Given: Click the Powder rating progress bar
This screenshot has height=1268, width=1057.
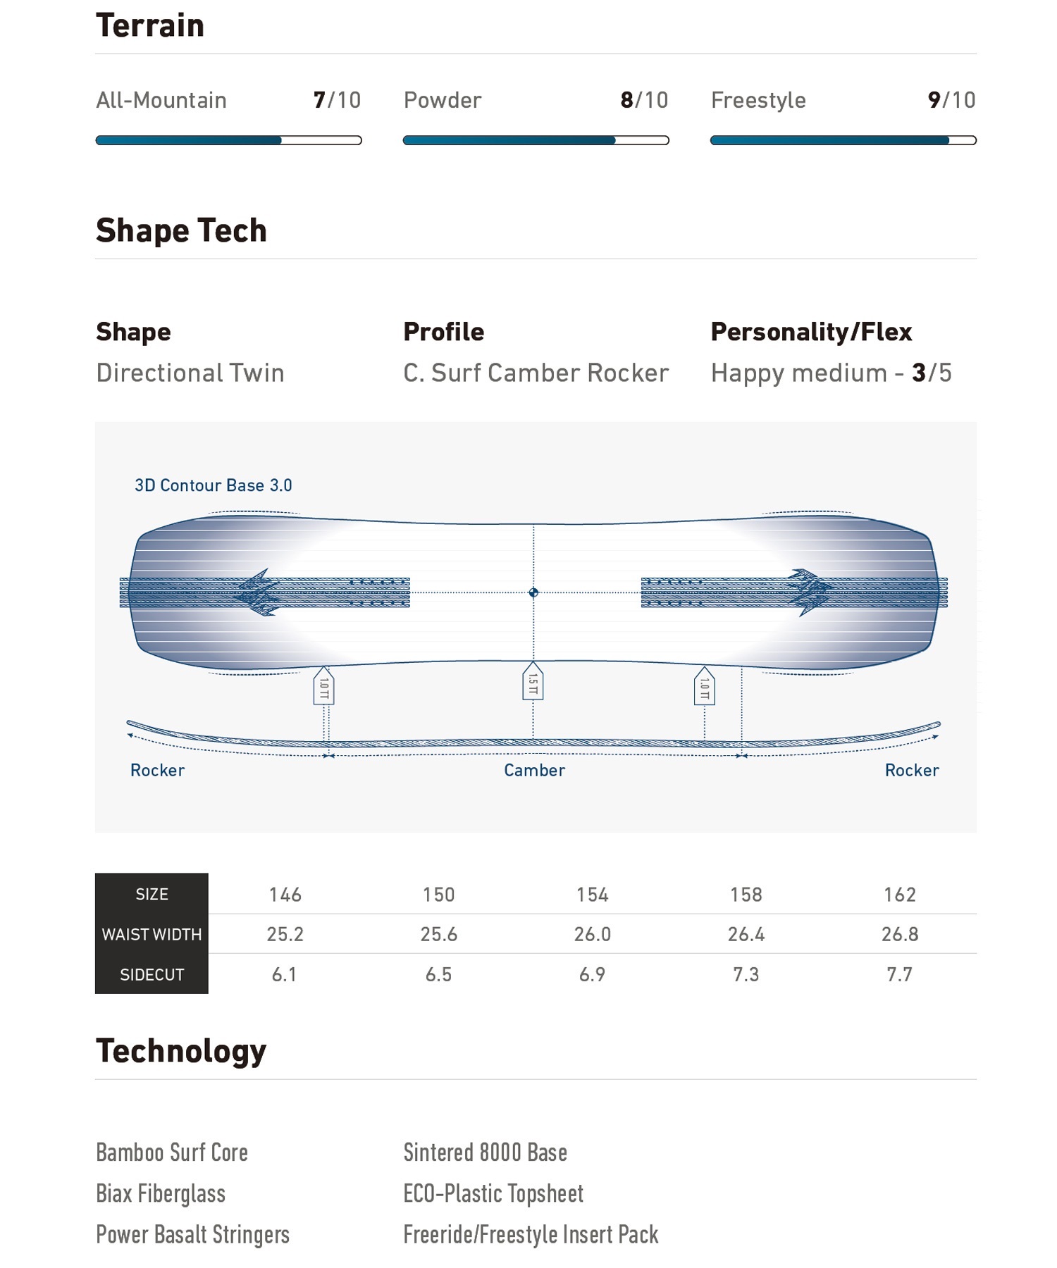Looking at the screenshot, I should click(x=536, y=140).
